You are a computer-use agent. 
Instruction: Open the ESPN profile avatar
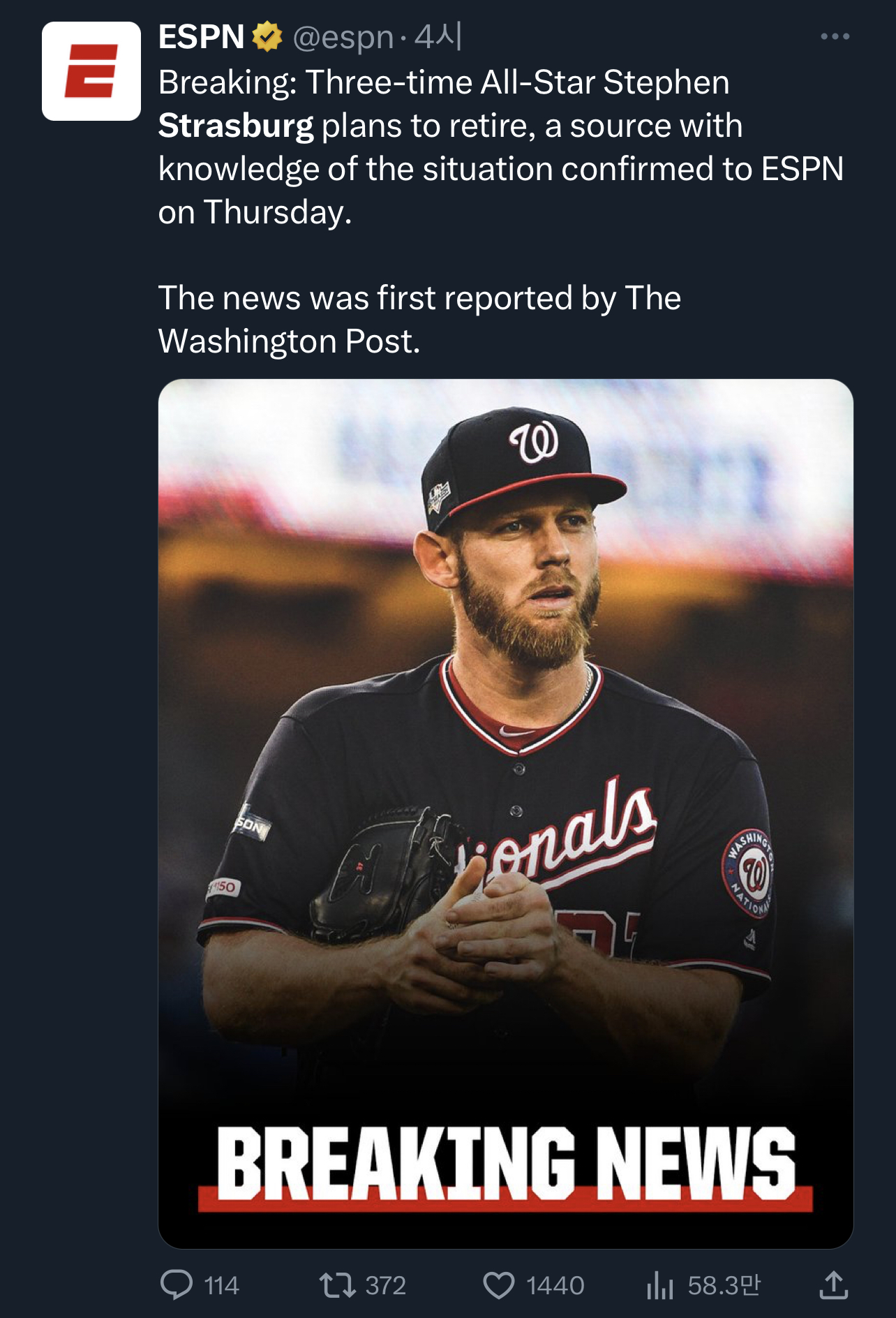pyautogui.click(x=91, y=71)
